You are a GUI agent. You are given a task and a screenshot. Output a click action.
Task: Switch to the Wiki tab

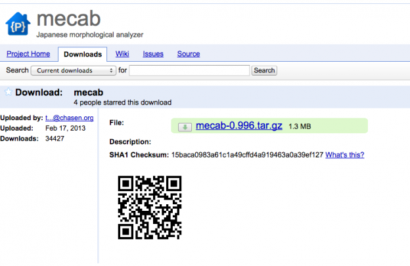click(x=122, y=54)
